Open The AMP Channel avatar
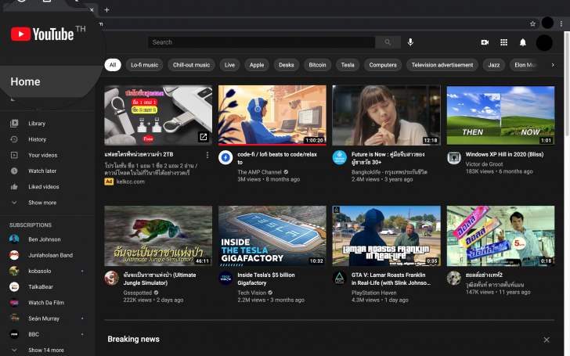 (x=225, y=158)
